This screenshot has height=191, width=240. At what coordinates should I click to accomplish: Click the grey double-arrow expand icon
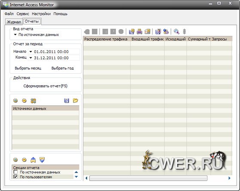tap(185, 32)
